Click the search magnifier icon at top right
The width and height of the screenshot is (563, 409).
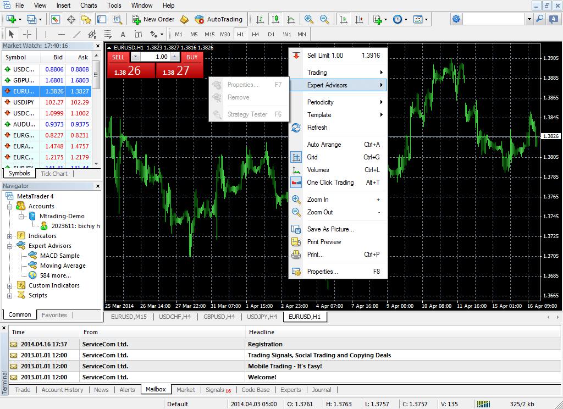click(x=540, y=19)
